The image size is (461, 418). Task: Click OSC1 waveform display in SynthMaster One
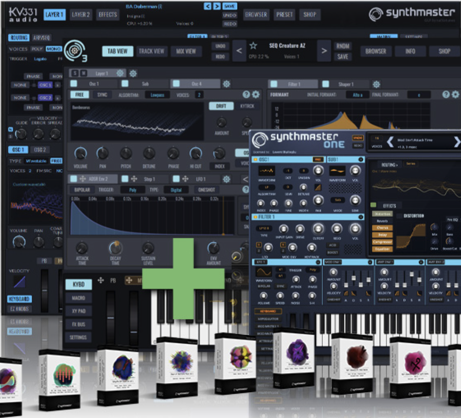tap(266, 171)
